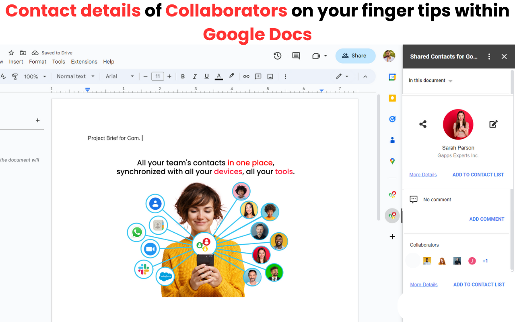This screenshot has height=322, width=515.
Task: Click ADD TO CONTACT LIST under Sarah Parson
Action: coord(478,175)
